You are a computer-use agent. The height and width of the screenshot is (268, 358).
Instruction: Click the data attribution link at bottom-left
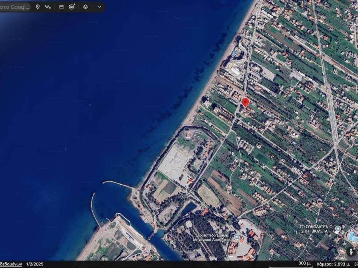coord(10,264)
